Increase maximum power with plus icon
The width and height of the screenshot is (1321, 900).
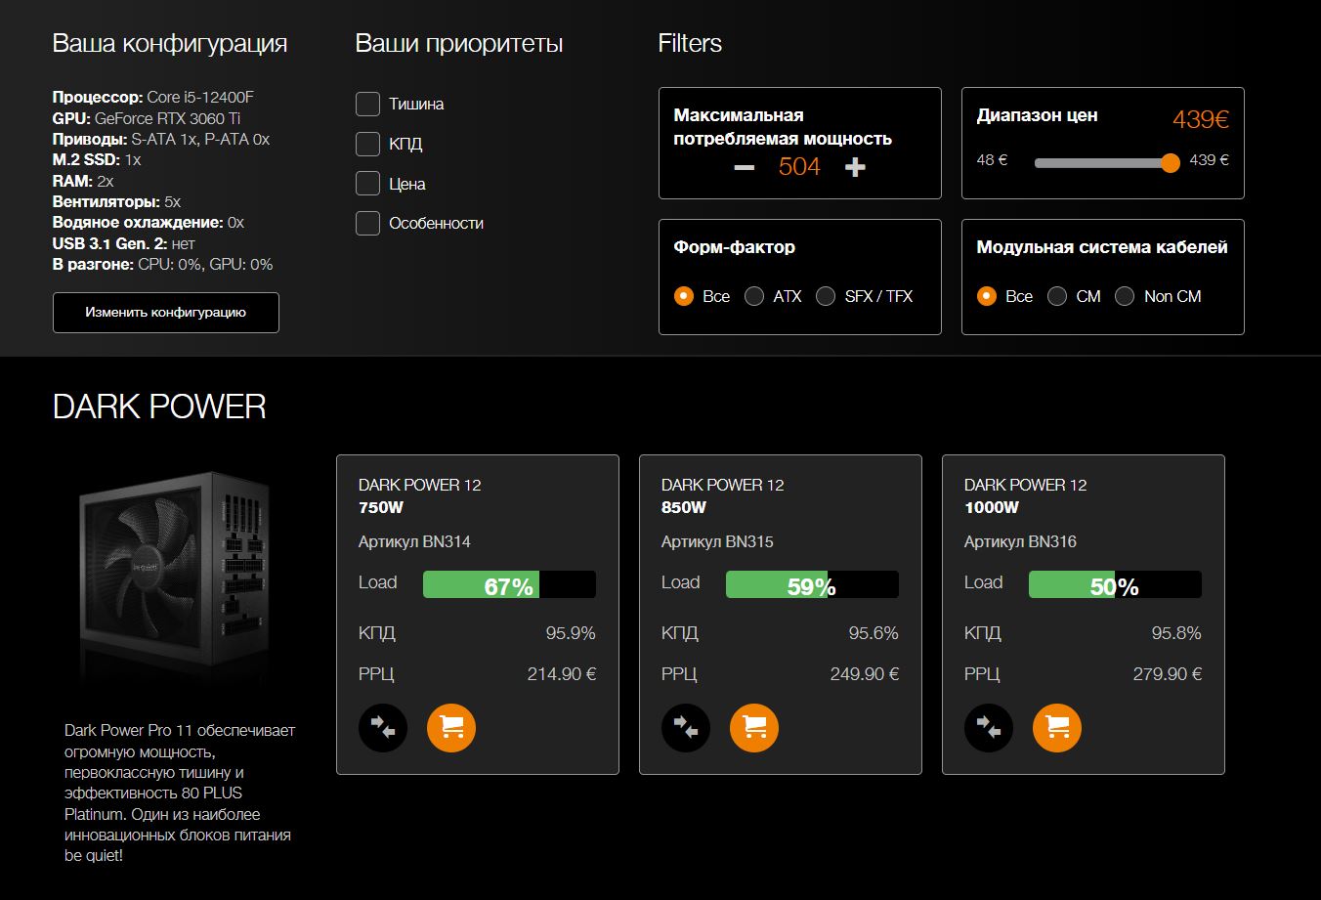tap(855, 167)
